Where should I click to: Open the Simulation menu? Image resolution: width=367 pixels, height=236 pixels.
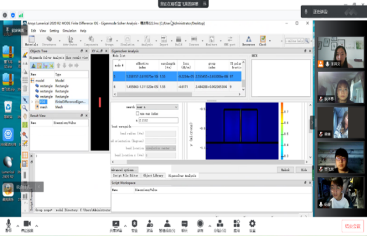[68, 30]
